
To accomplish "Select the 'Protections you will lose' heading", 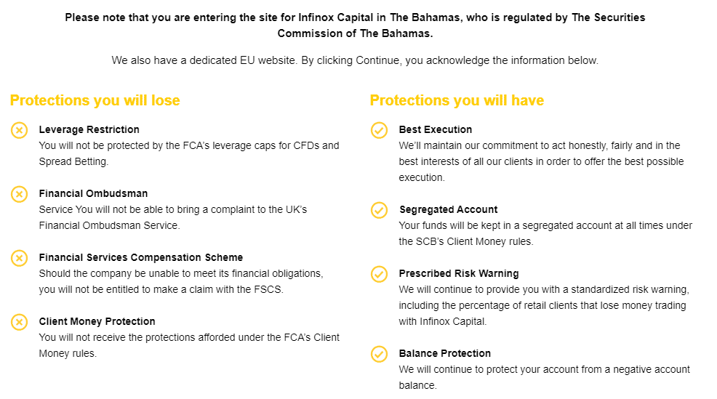I will pyautogui.click(x=95, y=100).
